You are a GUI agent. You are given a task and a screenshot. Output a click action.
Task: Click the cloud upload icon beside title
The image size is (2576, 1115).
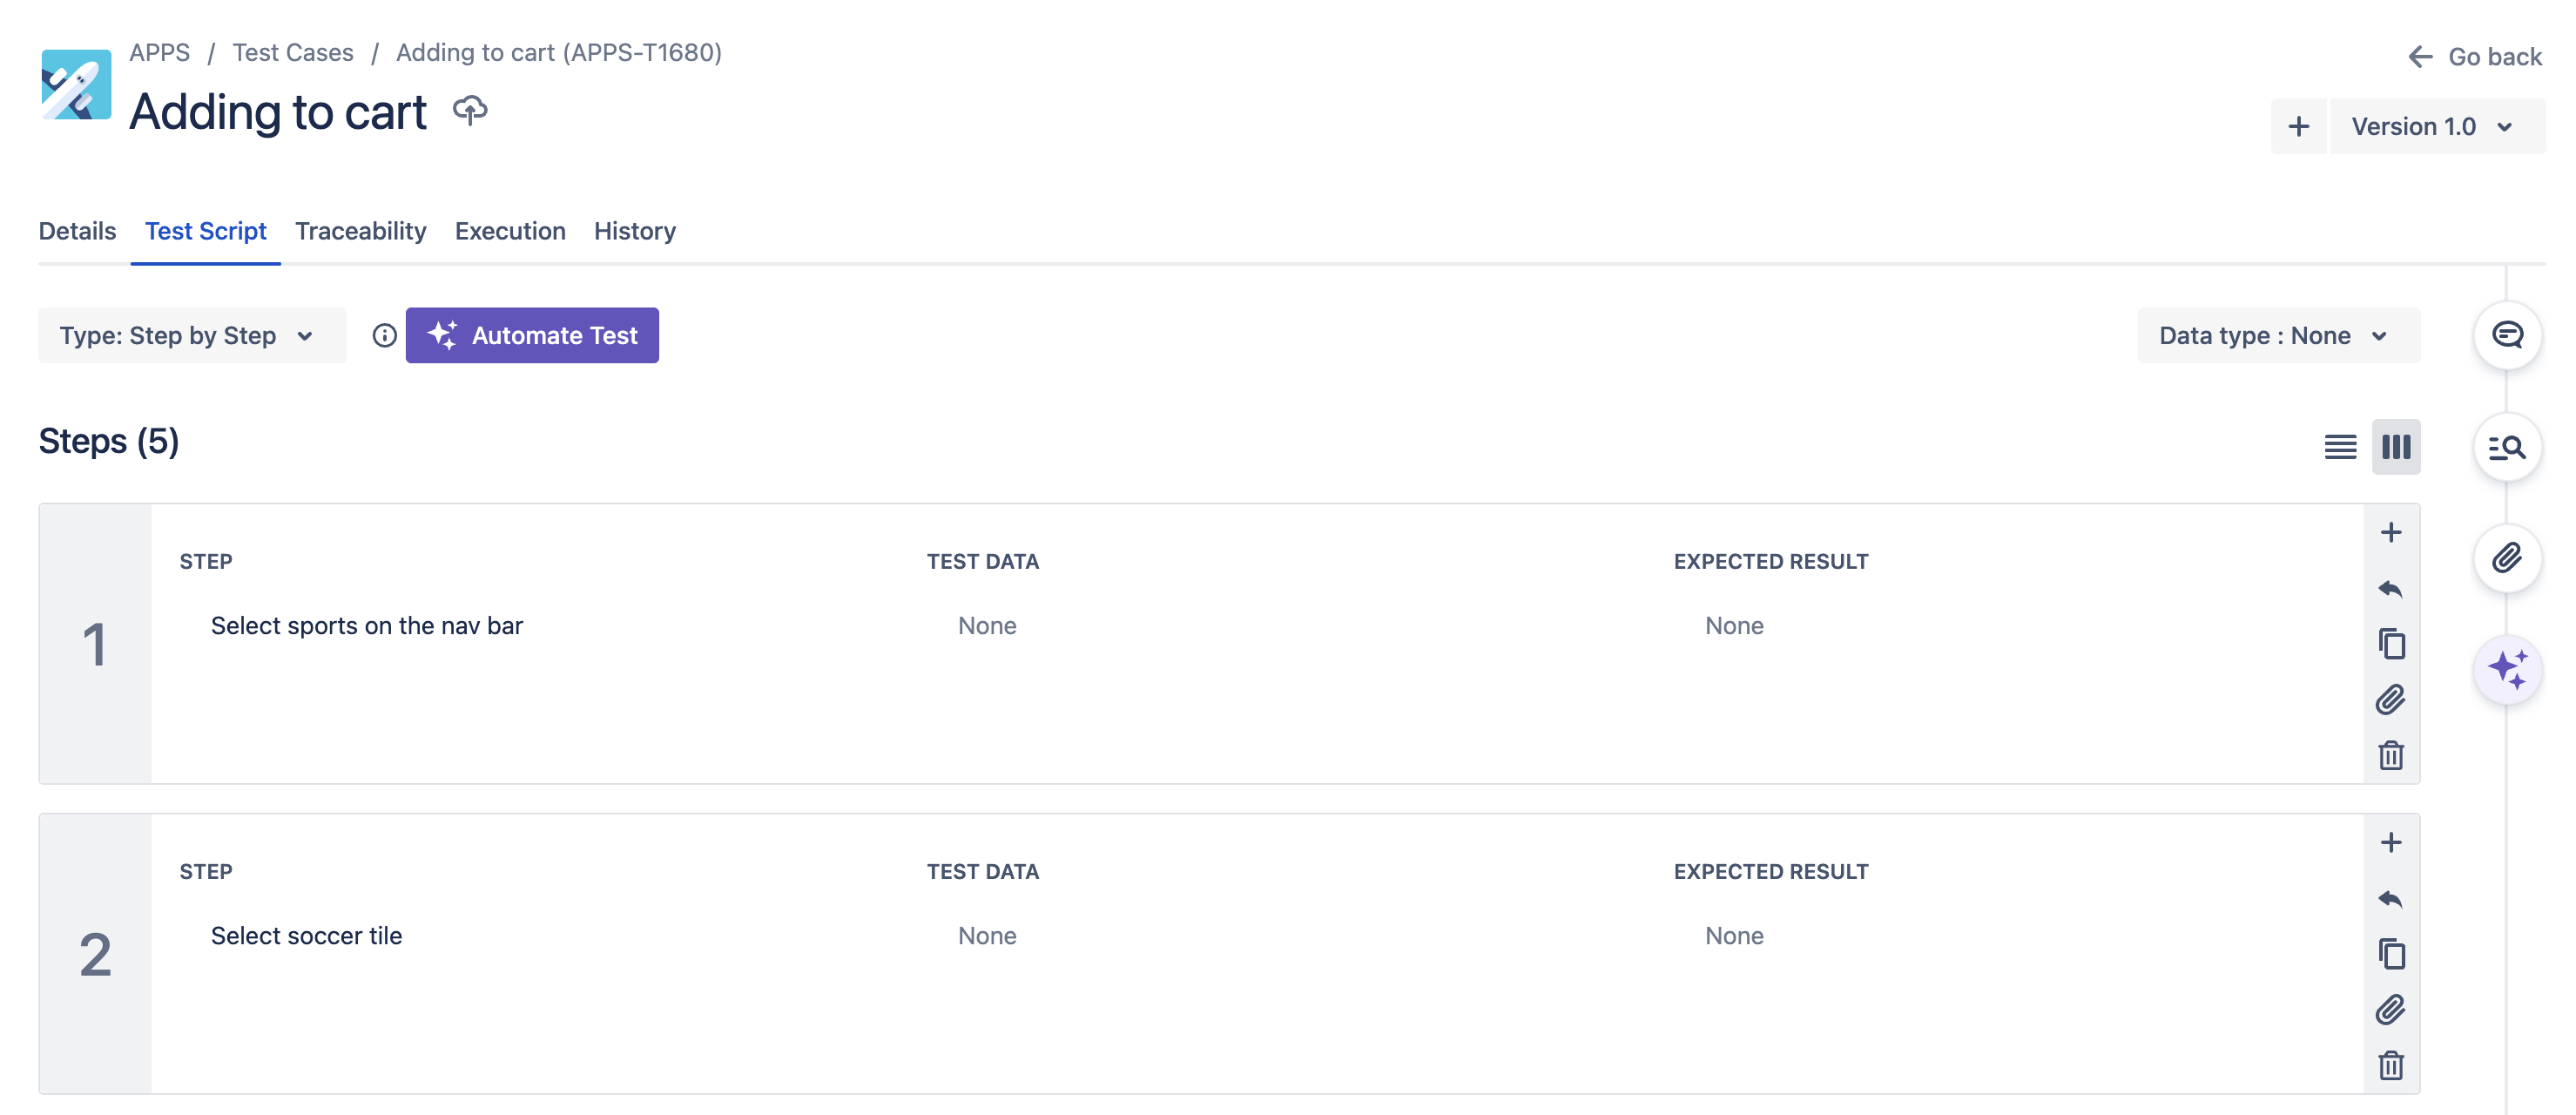click(x=469, y=110)
